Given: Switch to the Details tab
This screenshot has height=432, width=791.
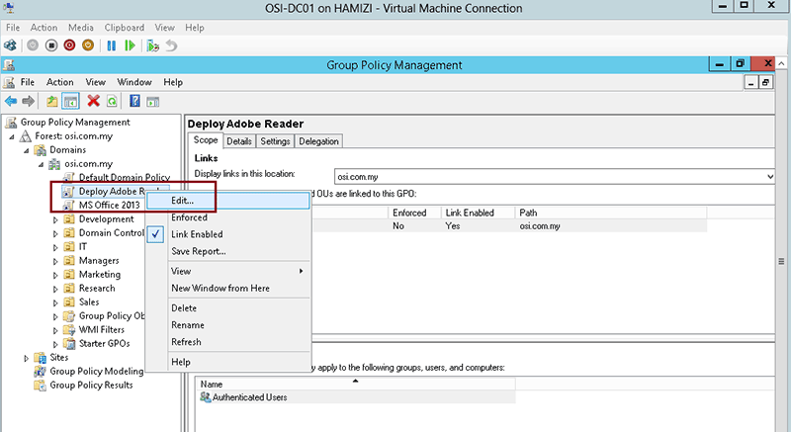Looking at the screenshot, I should (x=239, y=141).
